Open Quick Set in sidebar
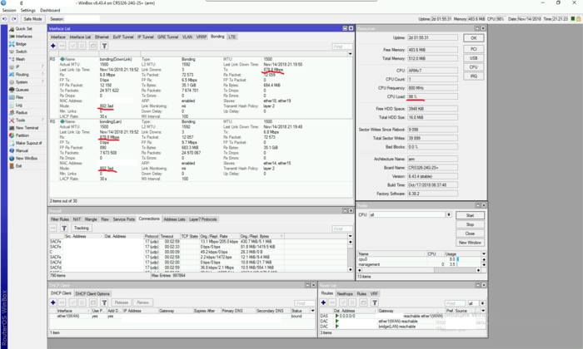 pos(23,28)
